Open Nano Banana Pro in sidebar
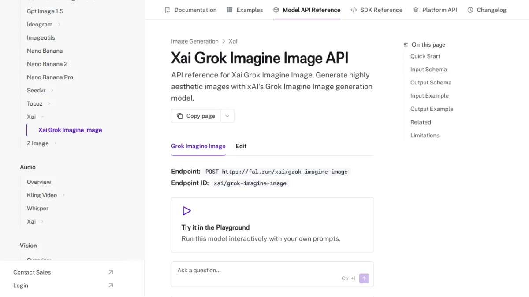 tap(50, 77)
